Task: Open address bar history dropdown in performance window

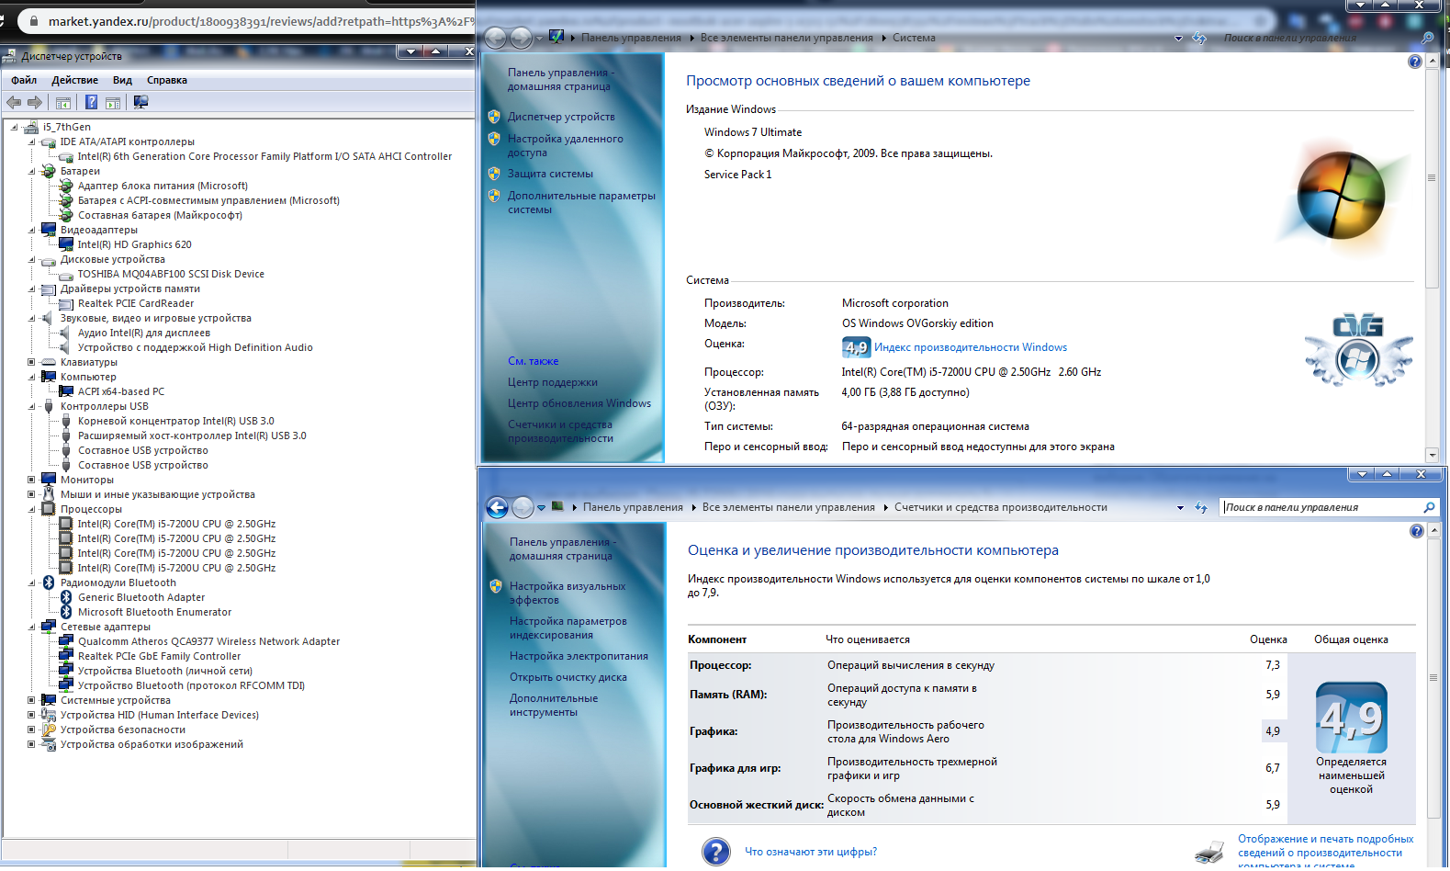Action: pos(1180,507)
